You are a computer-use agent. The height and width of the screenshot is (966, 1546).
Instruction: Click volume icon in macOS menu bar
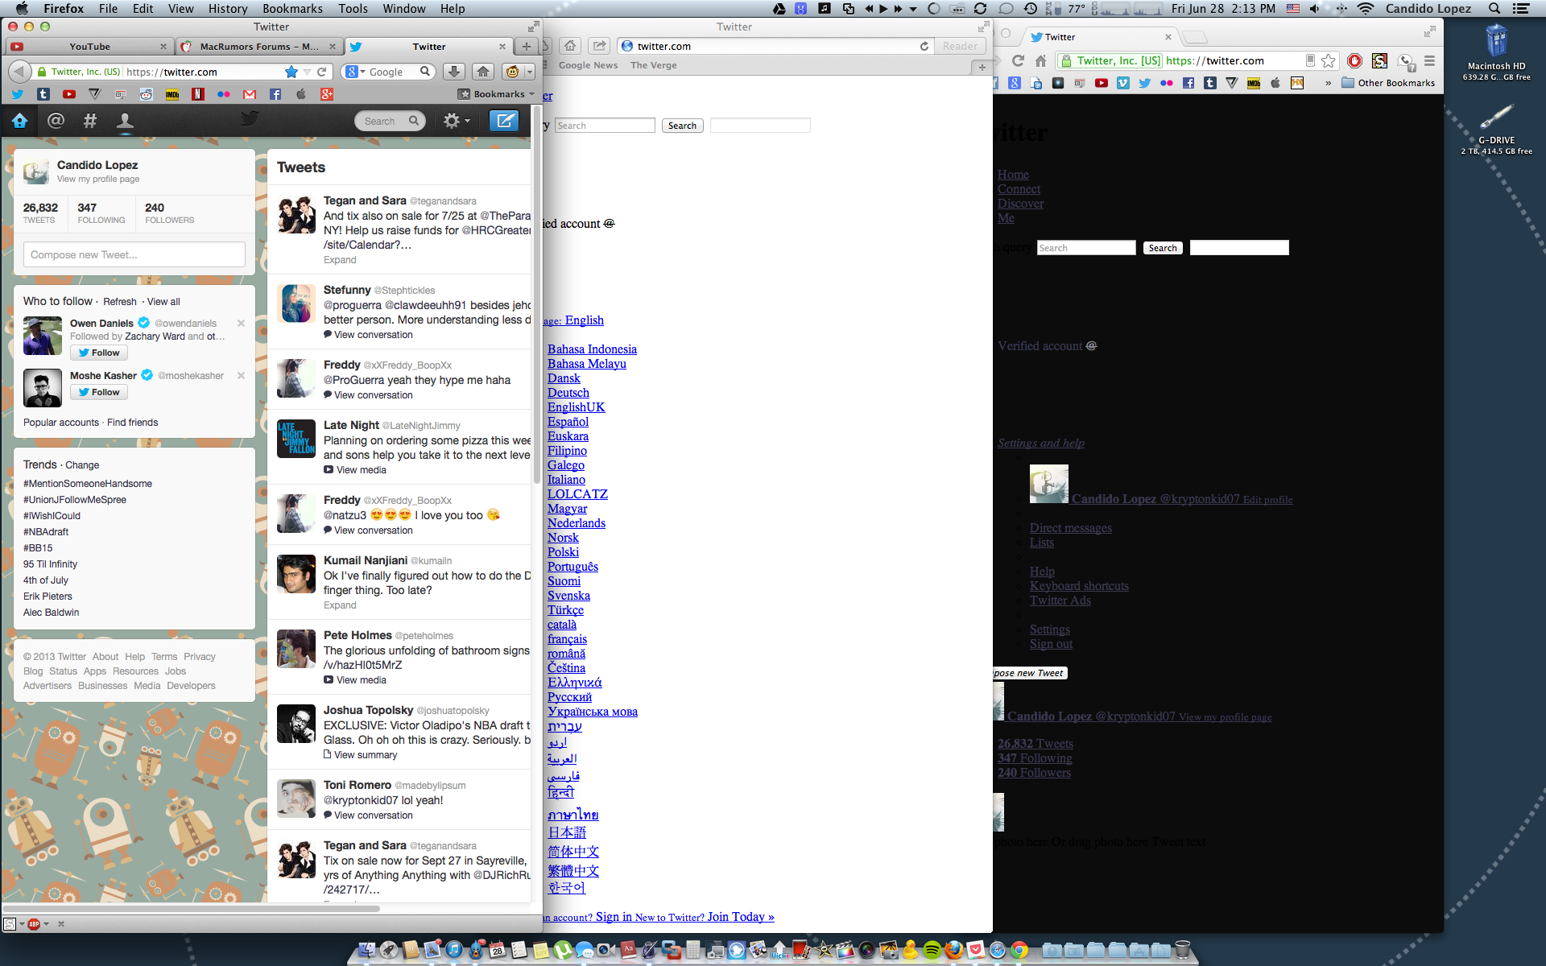pyautogui.click(x=1315, y=9)
